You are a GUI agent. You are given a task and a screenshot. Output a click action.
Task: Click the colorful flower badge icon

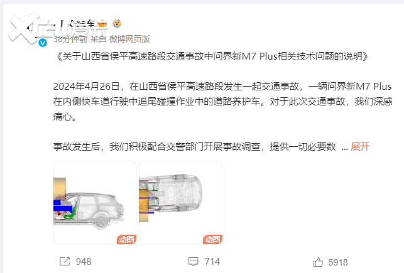[x=117, y=24]
